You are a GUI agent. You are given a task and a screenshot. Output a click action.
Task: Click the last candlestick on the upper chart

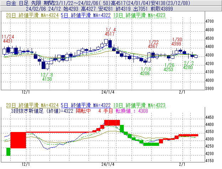(x=196, y=56)
